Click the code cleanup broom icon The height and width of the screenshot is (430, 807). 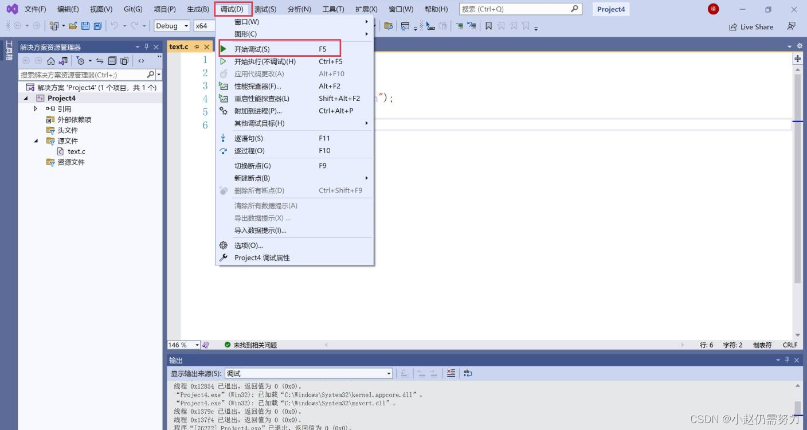[x=206, y=345]
